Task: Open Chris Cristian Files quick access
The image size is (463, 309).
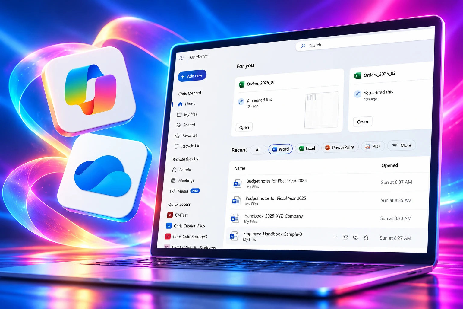Action: point(189,226)
